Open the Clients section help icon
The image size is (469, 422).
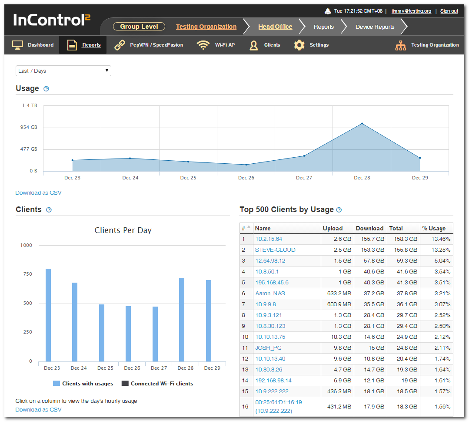point(49,210)
